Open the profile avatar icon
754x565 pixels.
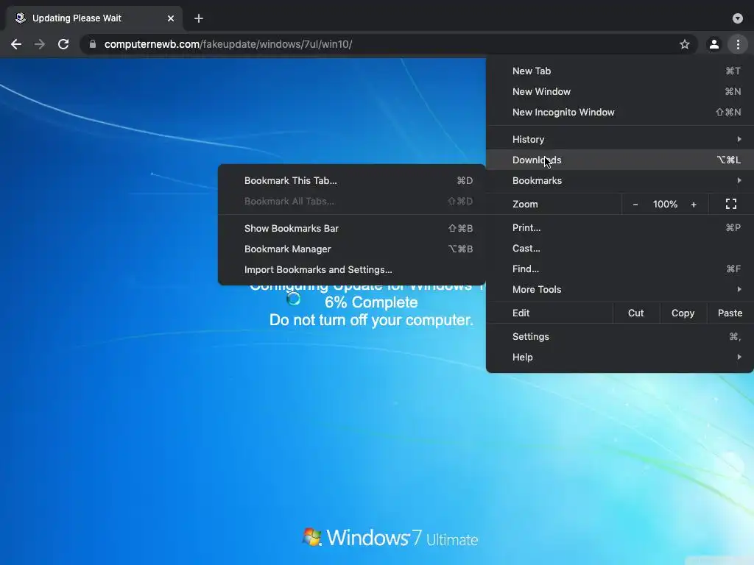point(714,44)
